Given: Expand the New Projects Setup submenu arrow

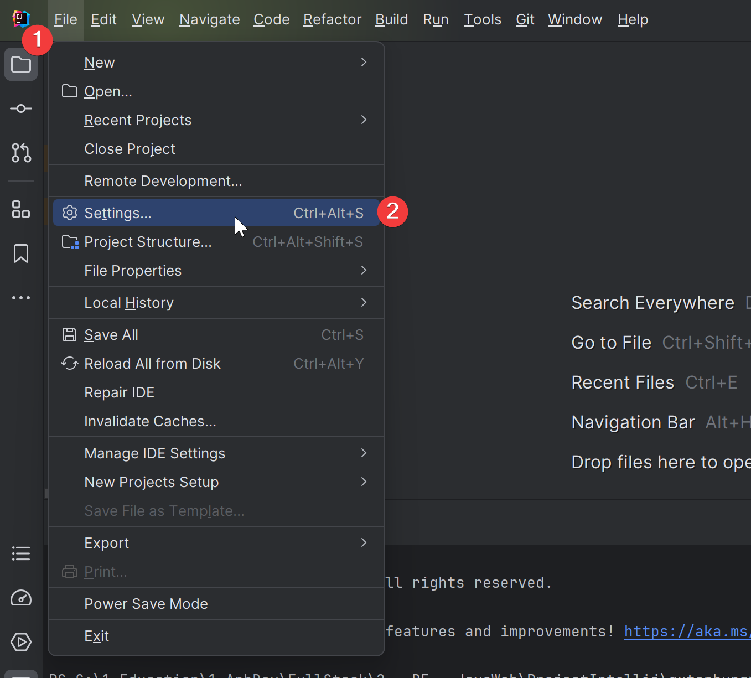Looking at the screenshot, I should tap(364, 482).
